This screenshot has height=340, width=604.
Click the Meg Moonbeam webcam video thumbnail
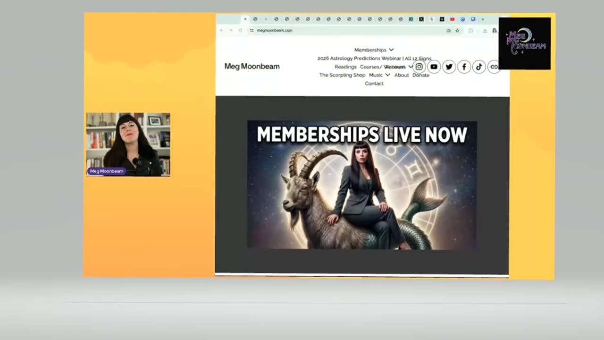coord(128,144)
